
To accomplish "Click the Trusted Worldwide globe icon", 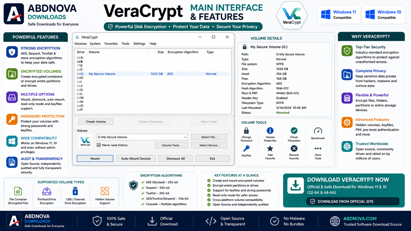I will coord(347,147).
